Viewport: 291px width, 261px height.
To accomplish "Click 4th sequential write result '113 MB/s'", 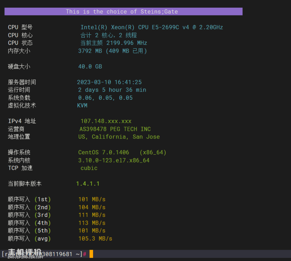I will [x=92, y=223].
